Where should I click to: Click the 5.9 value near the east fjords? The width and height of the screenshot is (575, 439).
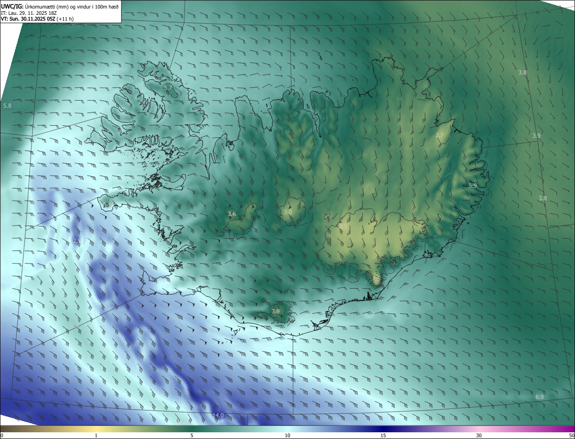click(473, 185)
